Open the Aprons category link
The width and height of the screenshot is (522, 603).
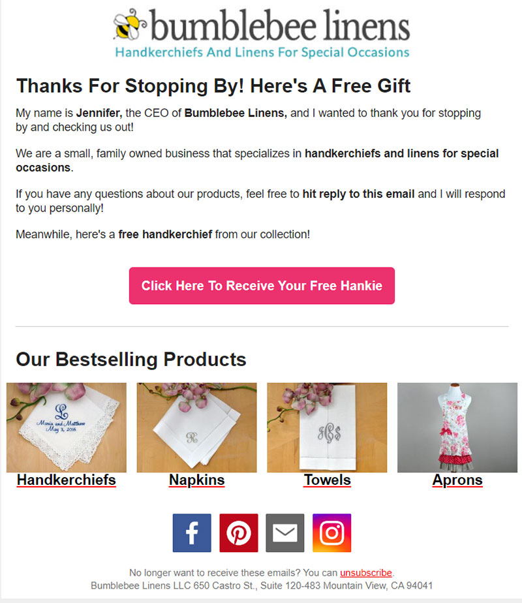tap(457, 480)
